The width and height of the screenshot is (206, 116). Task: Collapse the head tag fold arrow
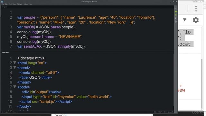coord(15,67)
